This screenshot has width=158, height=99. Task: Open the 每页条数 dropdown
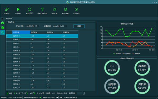coord(83,93)
